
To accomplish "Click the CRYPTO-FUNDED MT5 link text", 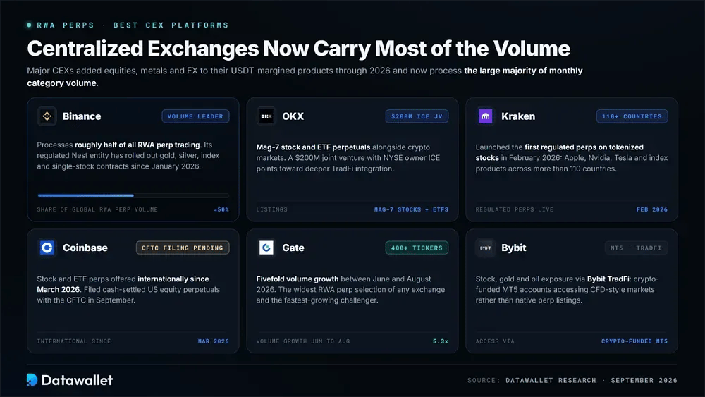I will [634, 341].
